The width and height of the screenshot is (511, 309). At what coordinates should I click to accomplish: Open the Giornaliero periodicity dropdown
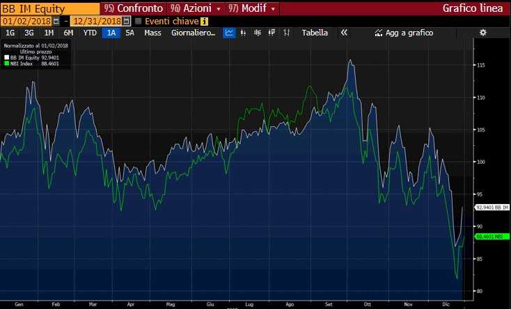(x=194, y=33)
